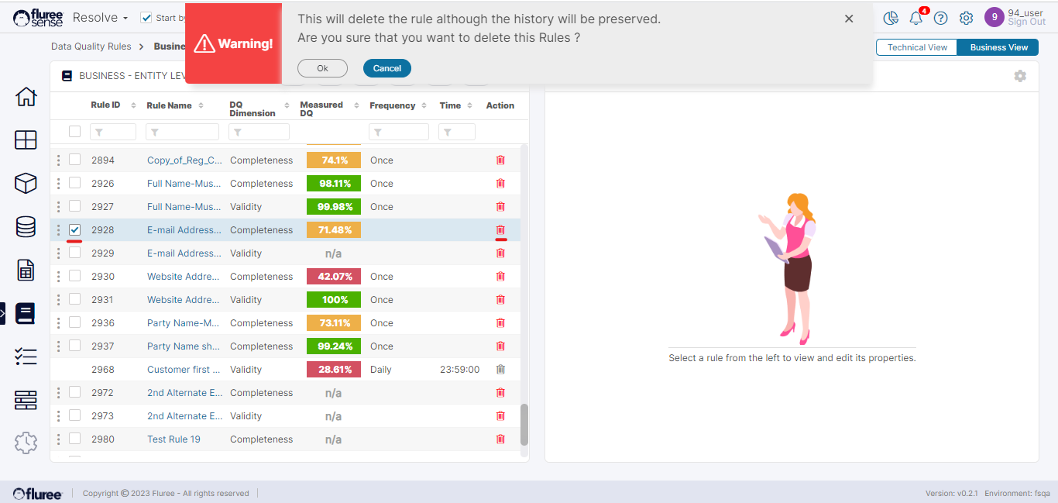Click the panel settings gear on right
The image size is (1058, 503).
[x=1020, y=76]
